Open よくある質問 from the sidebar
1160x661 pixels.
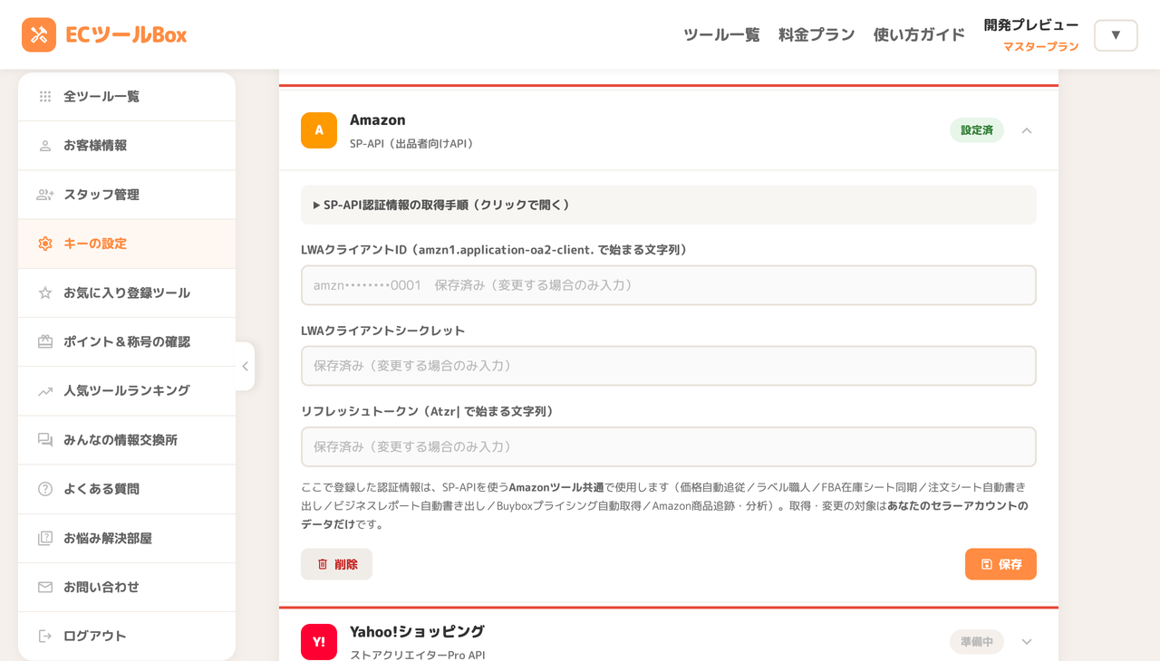click(127, 489)
